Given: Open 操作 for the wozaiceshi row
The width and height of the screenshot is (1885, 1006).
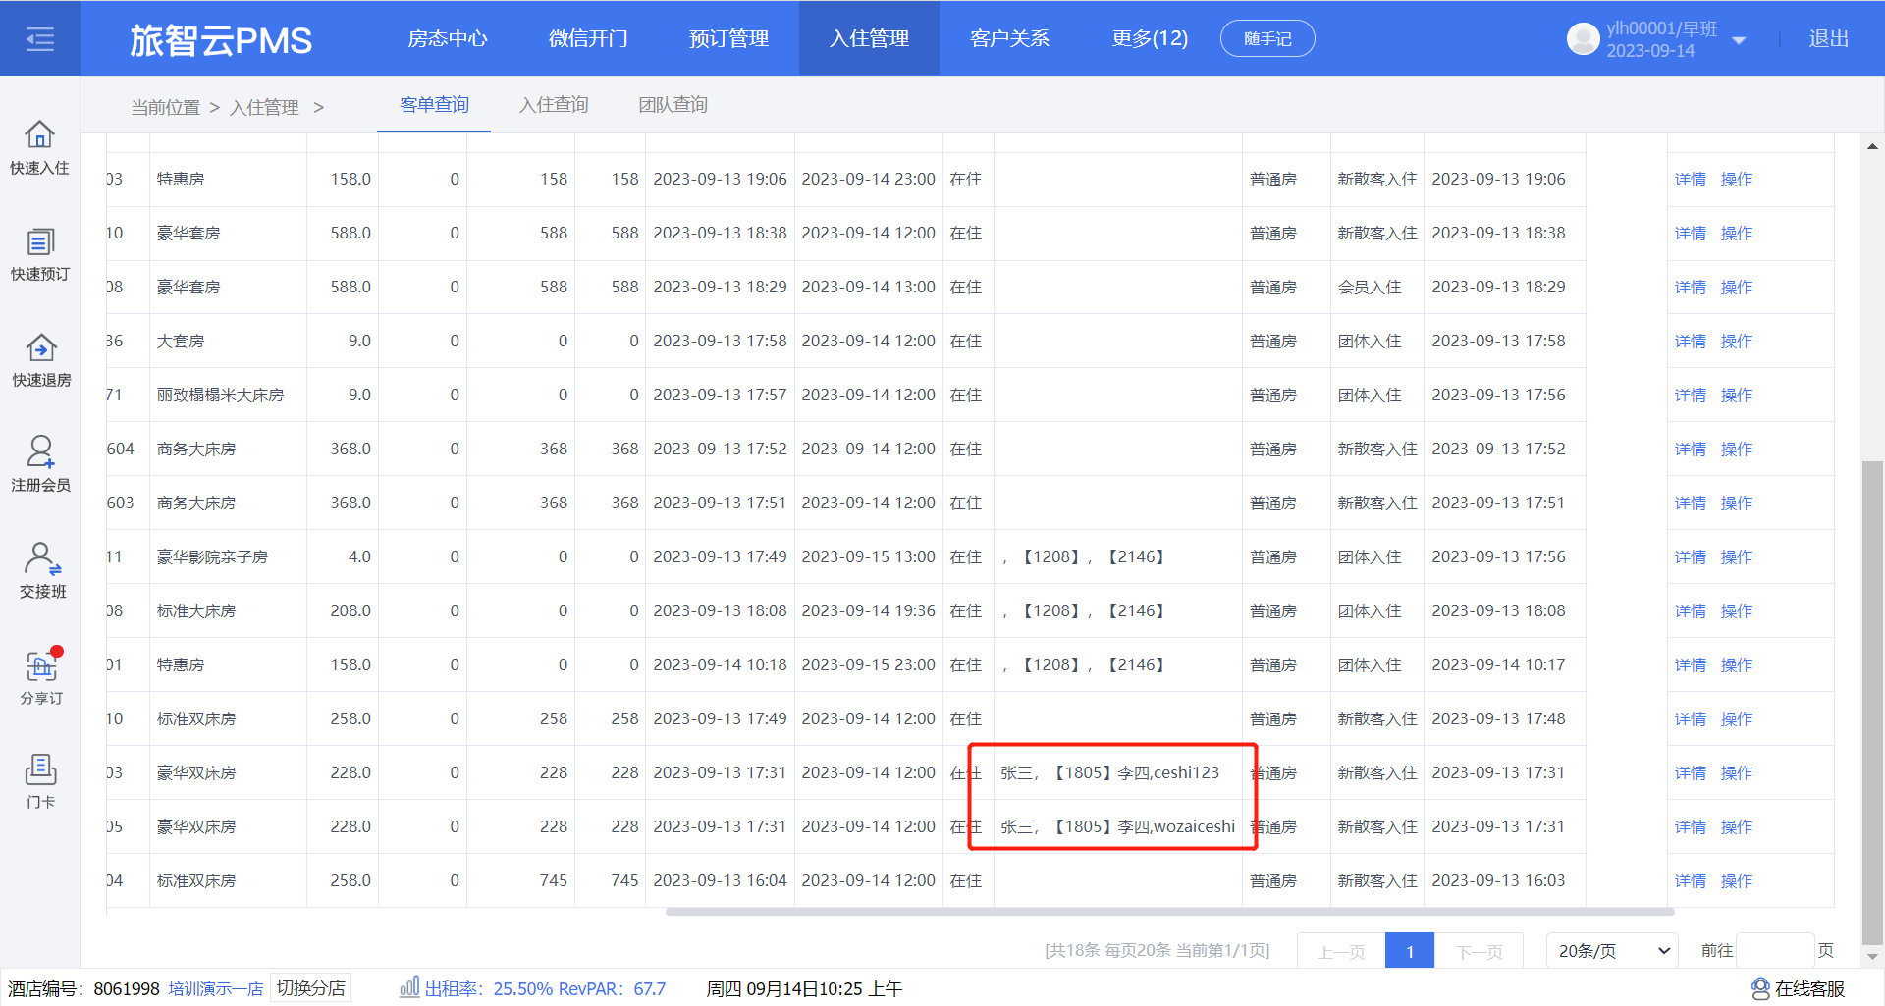Looking at the screenshot, I should pos(1736,827).
